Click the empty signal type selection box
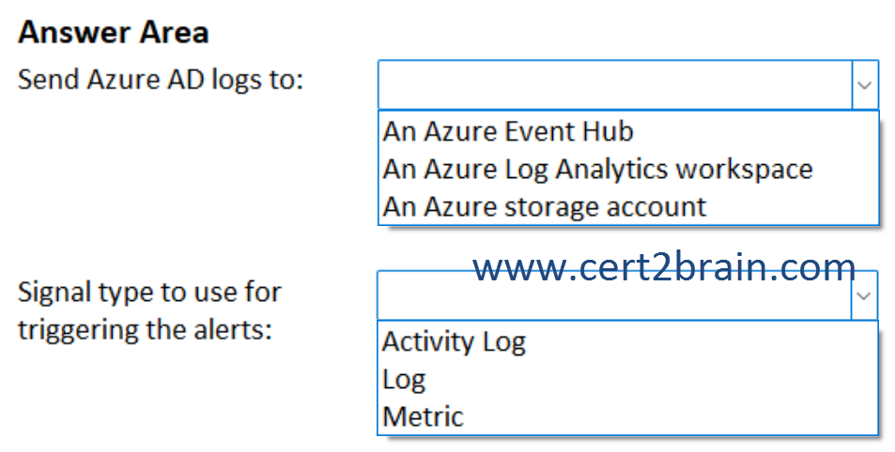Screen dimensions: 895x452 point(614,295)
